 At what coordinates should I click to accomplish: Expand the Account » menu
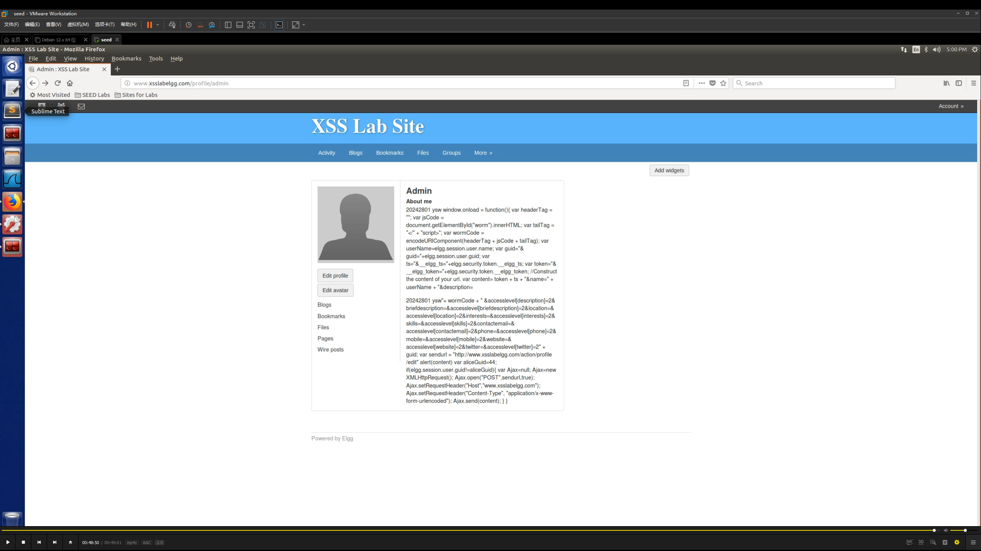[x=951, y=106]
